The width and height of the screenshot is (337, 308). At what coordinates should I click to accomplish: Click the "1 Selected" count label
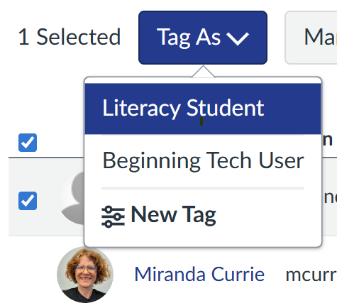[70, 37]
